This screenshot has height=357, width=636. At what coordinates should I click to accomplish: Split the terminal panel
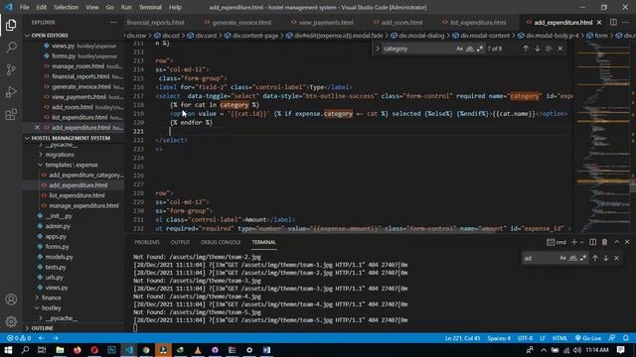point(592,242)
